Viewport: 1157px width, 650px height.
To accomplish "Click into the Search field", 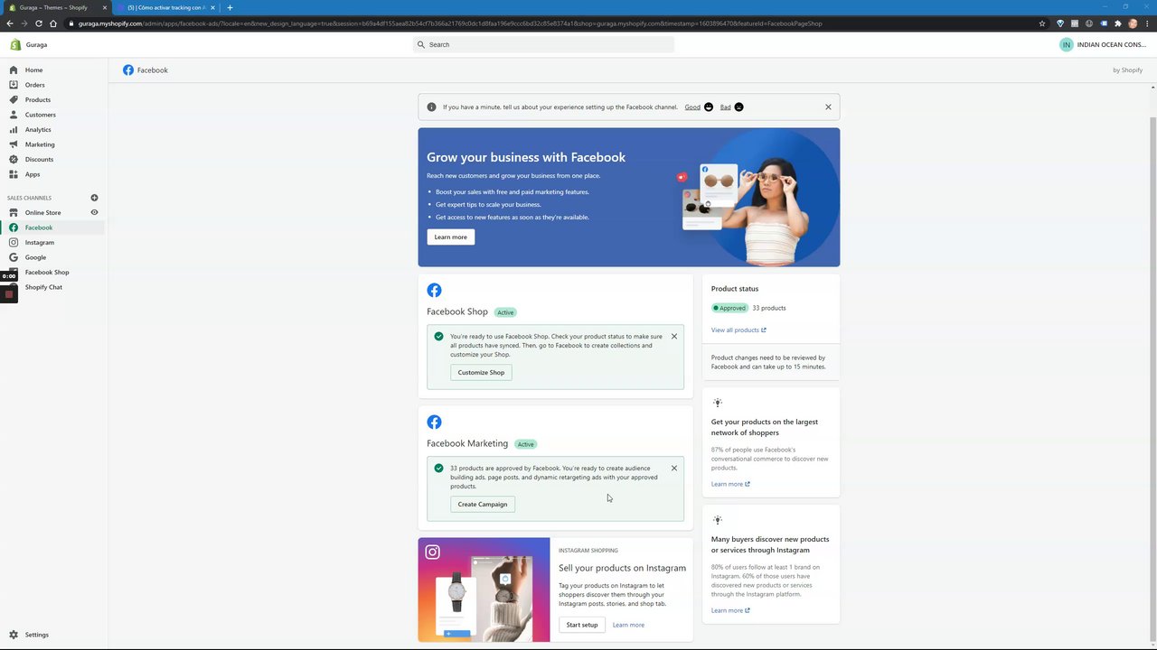I will [x=543, y=44].
